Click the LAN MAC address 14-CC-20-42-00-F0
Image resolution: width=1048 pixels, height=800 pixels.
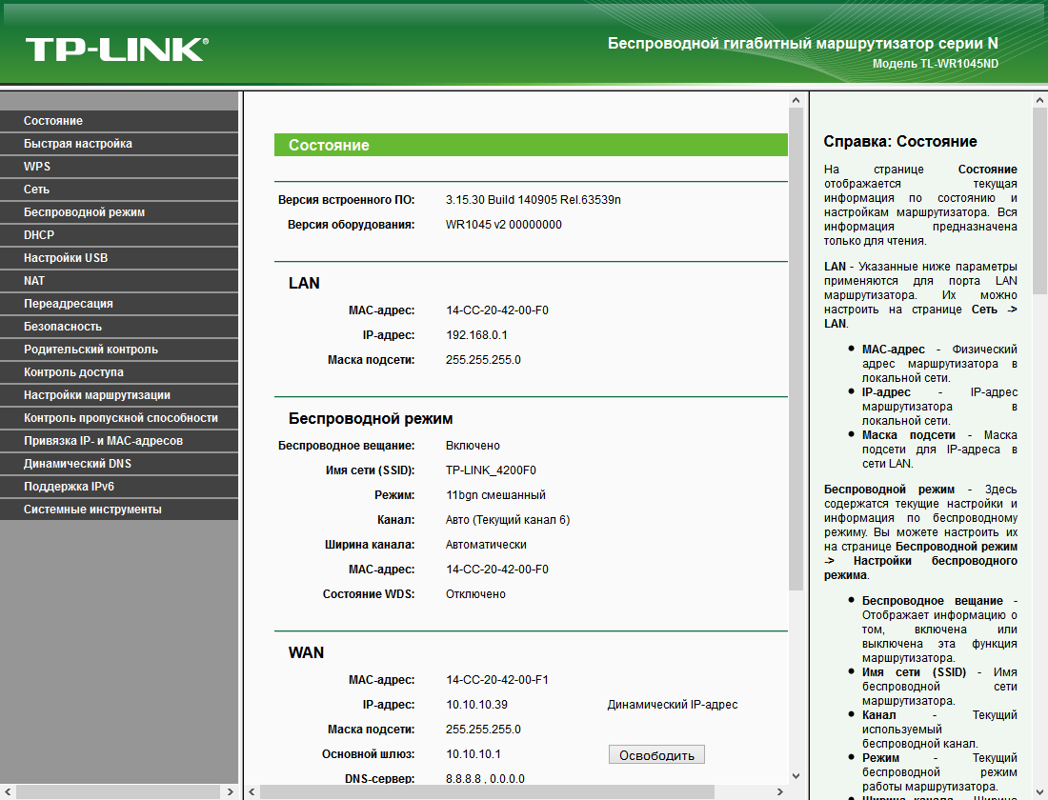click(x=497, y=310)
